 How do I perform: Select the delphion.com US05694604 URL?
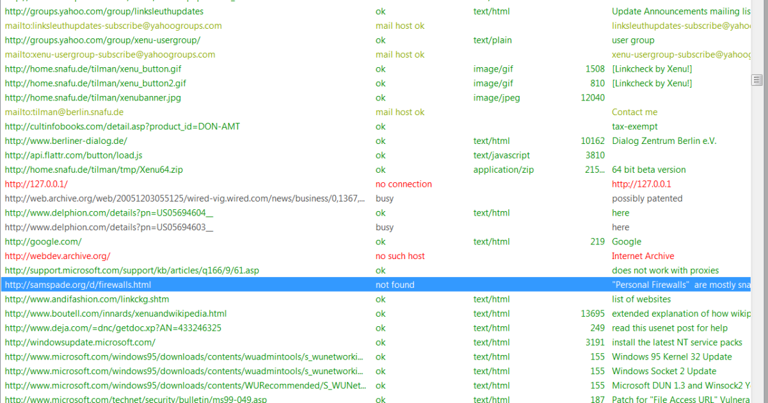click(109, 213)
